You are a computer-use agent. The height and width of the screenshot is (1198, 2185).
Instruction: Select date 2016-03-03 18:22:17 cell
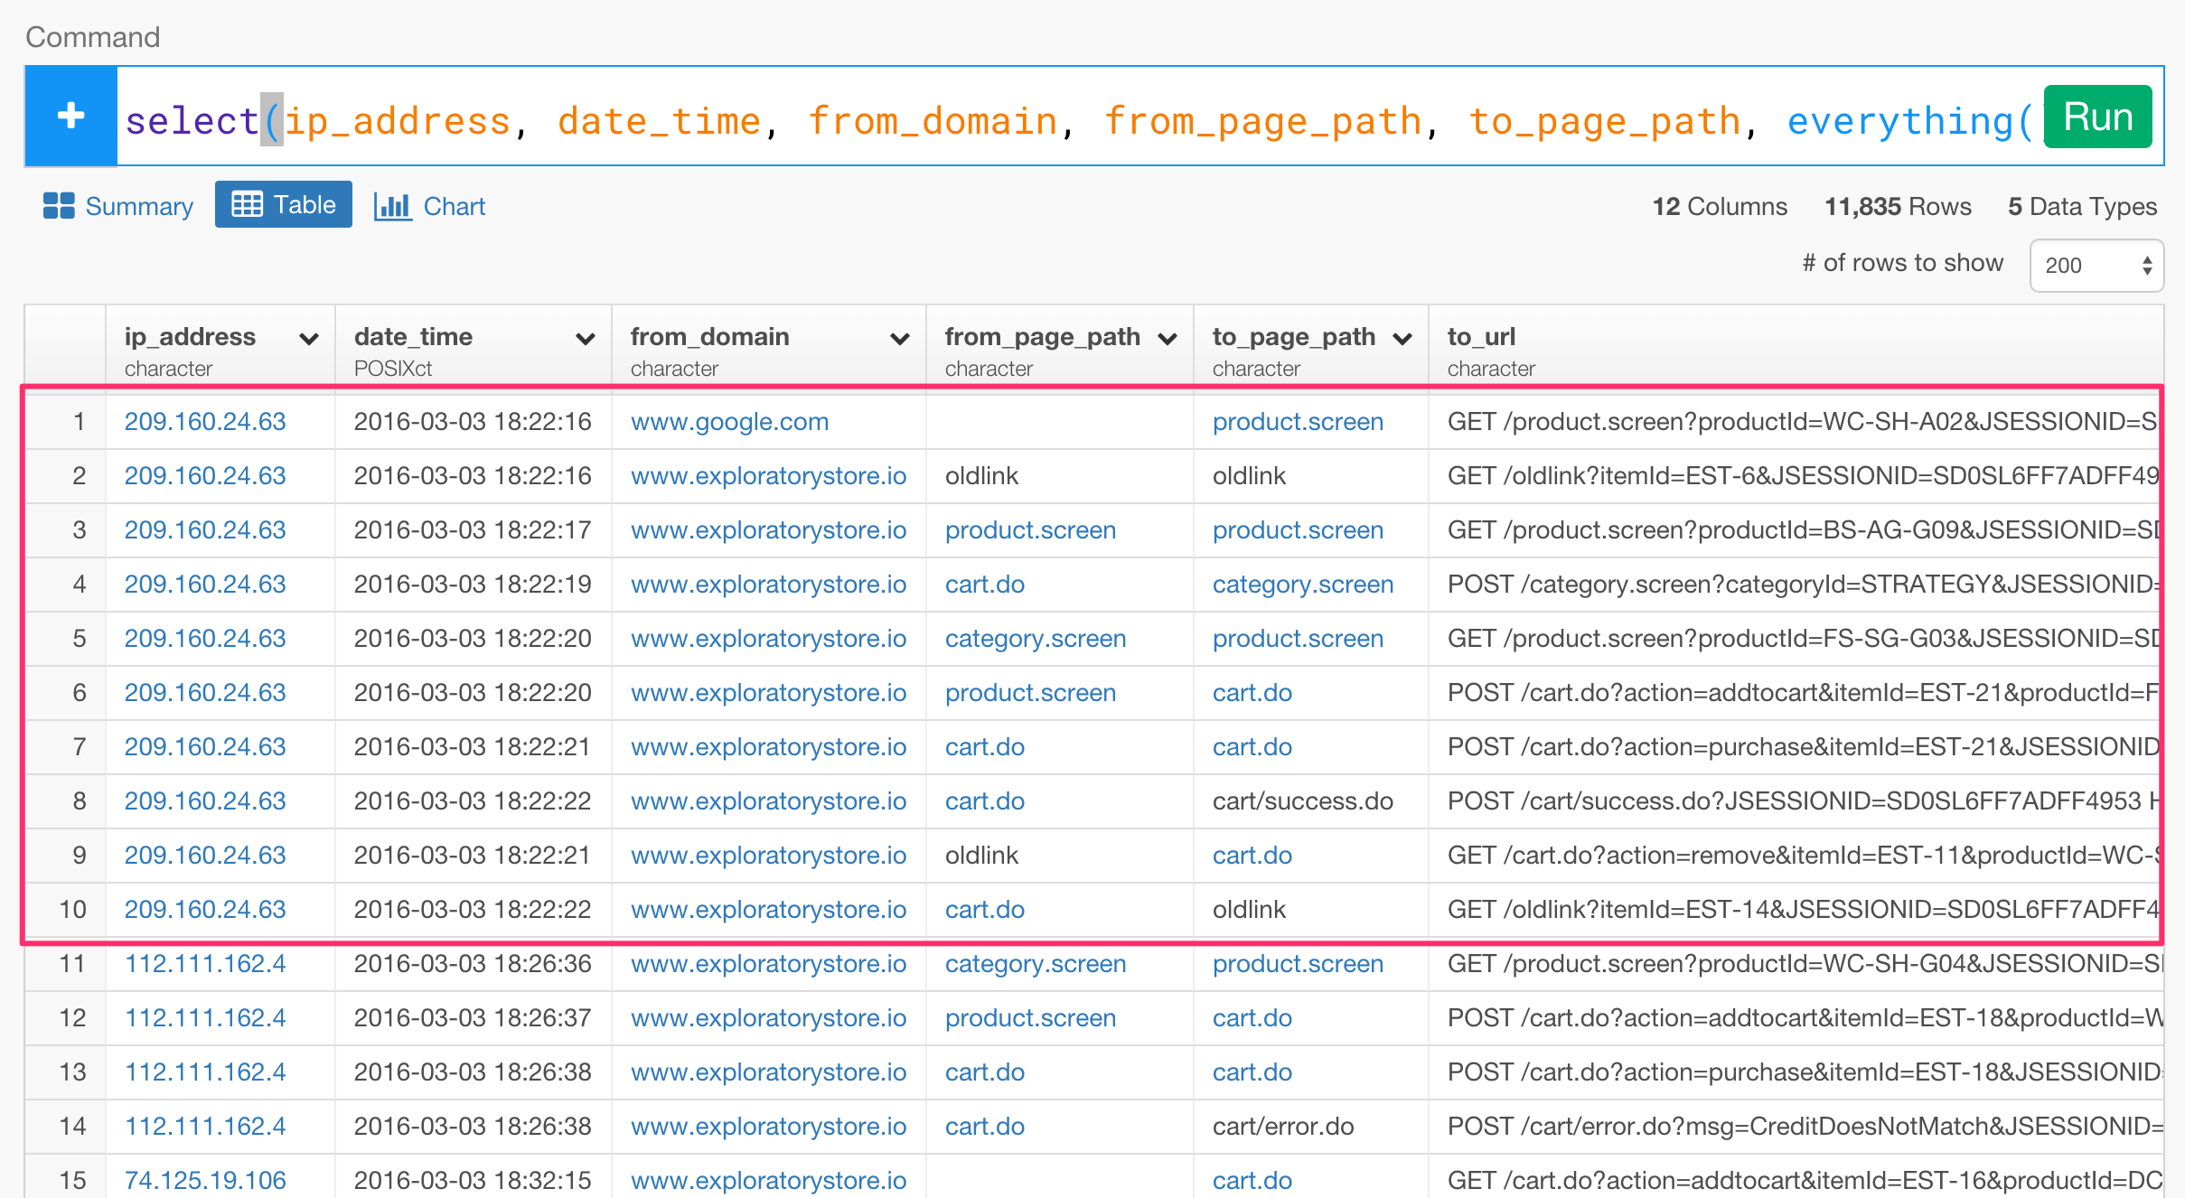click(x=473, y=530)
